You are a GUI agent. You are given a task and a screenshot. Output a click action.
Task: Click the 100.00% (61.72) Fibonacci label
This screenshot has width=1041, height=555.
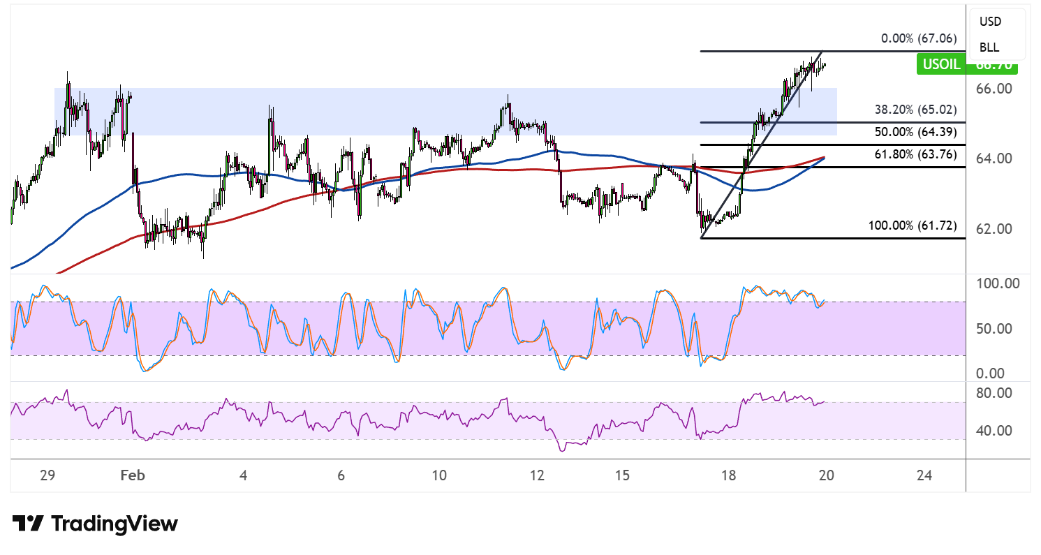912,225
